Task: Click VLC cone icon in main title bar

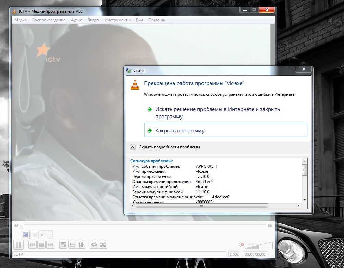Action: point(14,11)
